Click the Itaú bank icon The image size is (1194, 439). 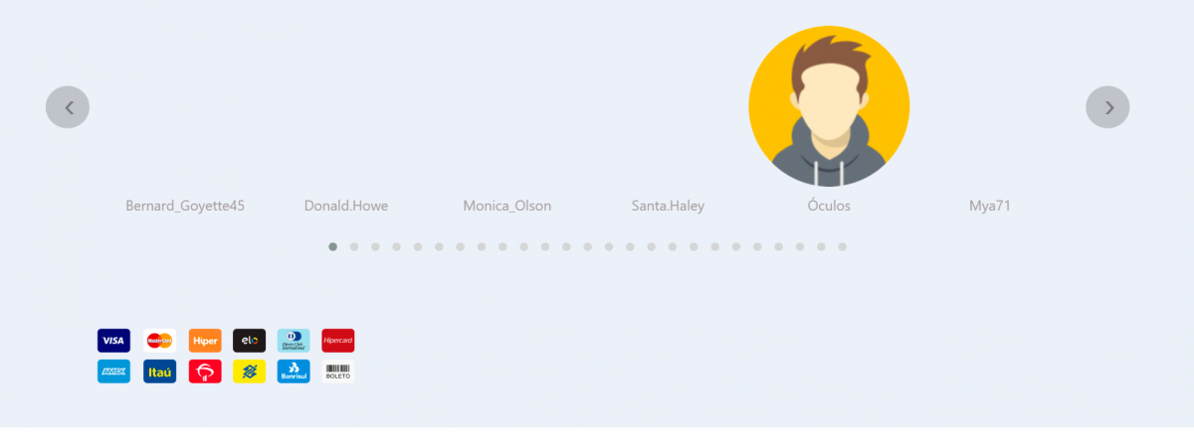(x=159, y=371)
